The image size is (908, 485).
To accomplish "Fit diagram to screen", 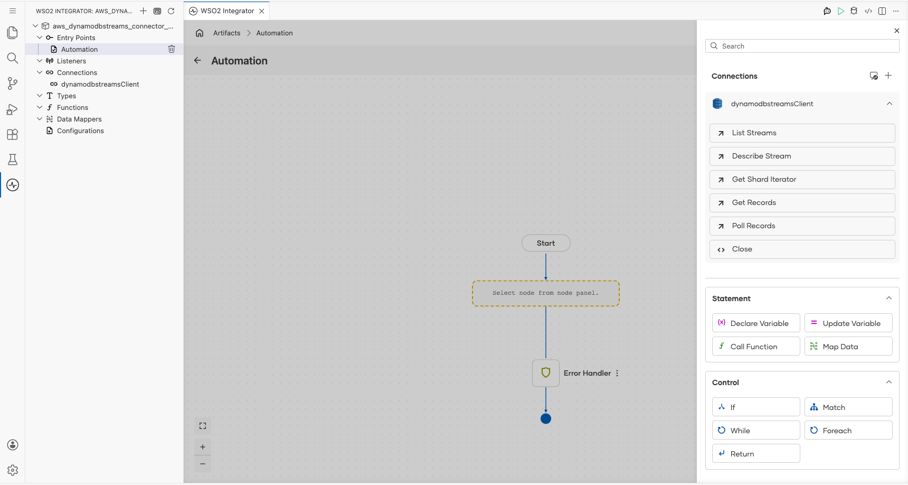I will pos(203,426).
